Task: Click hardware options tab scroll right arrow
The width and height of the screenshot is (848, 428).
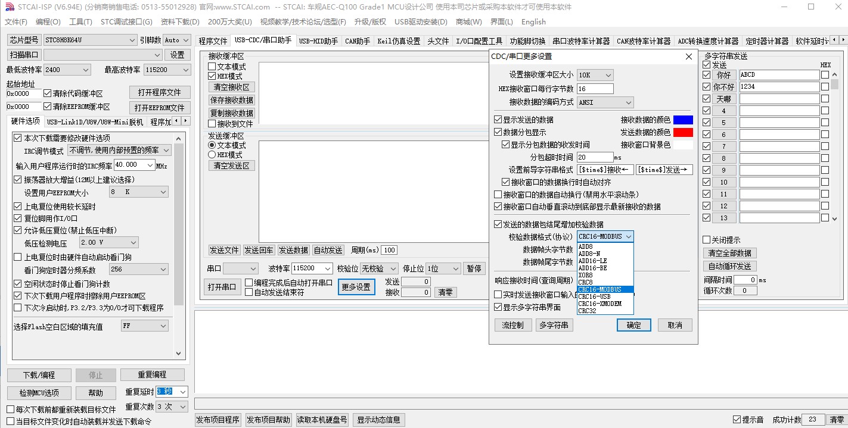Action: [x=185, y=121]
